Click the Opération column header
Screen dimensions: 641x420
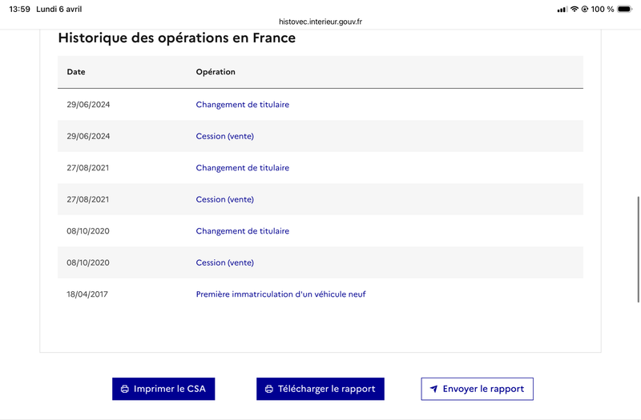(x=216, y=72)
